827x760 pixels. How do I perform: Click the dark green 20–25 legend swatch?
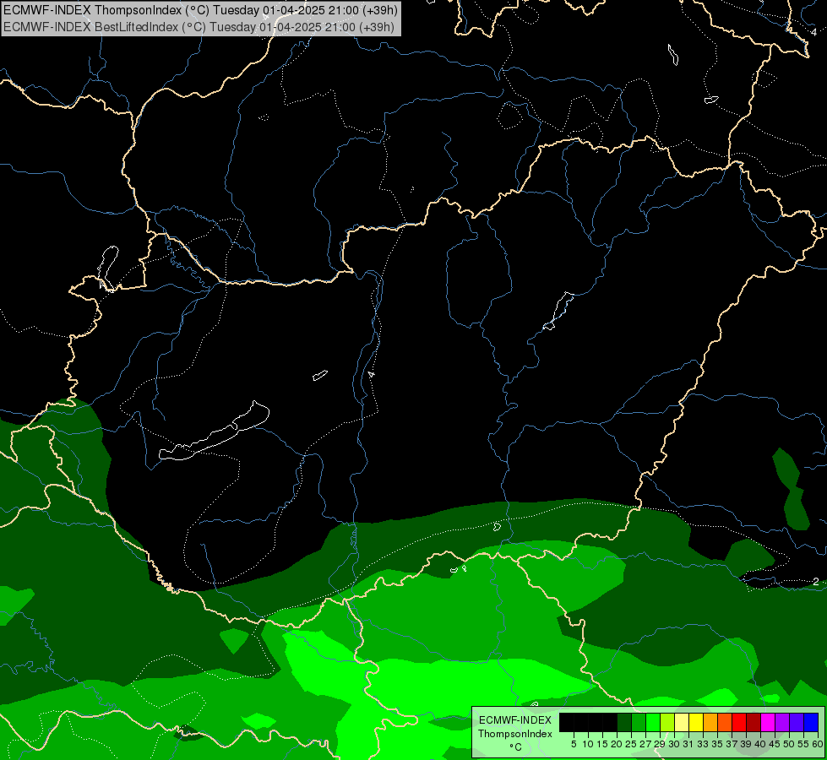[x=624, y=723]
